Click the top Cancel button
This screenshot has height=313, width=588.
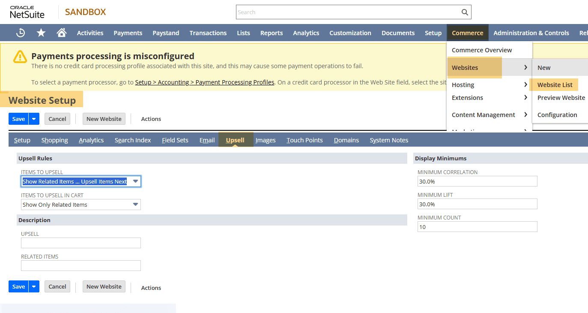[x=57, y=119]
